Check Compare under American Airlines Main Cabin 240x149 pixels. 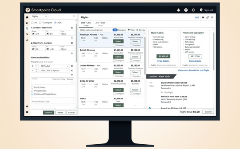point(114,45)
